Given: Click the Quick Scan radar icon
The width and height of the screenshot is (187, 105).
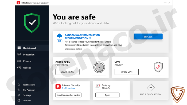Looking at the screenshot, I should coord(99,67).
